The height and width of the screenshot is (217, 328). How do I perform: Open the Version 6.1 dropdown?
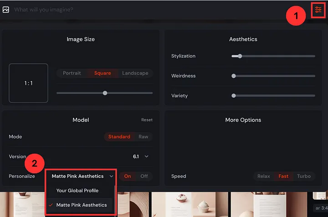(141, 156)
